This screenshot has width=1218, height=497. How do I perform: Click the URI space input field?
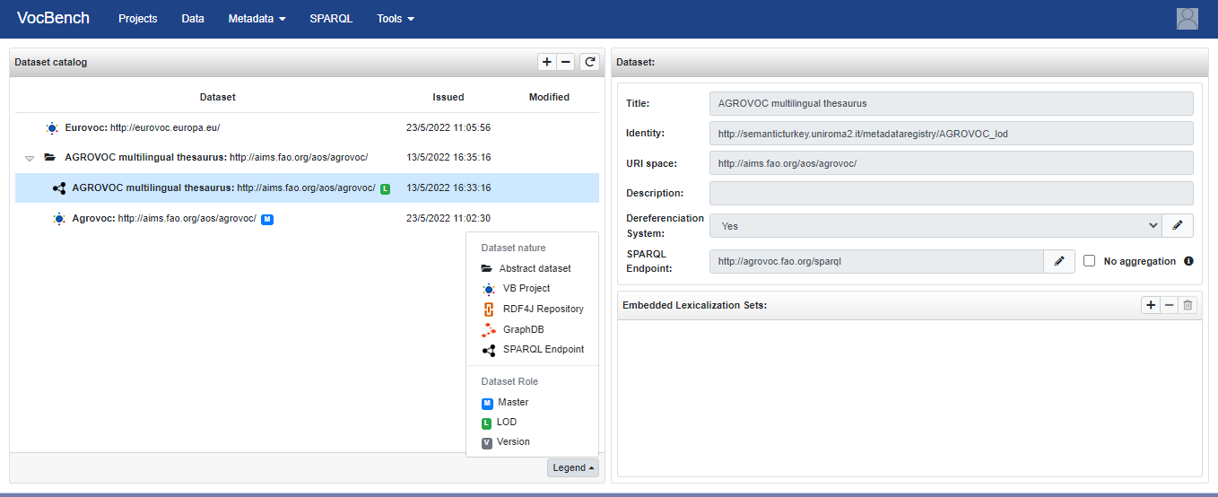951,163
